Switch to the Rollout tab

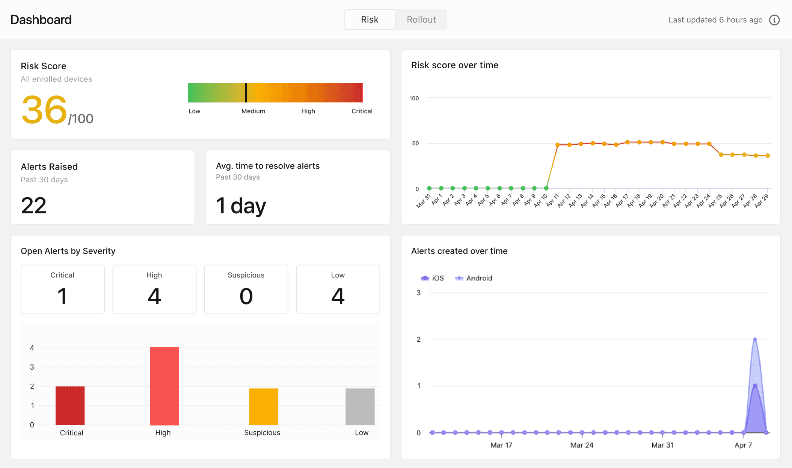421,19
